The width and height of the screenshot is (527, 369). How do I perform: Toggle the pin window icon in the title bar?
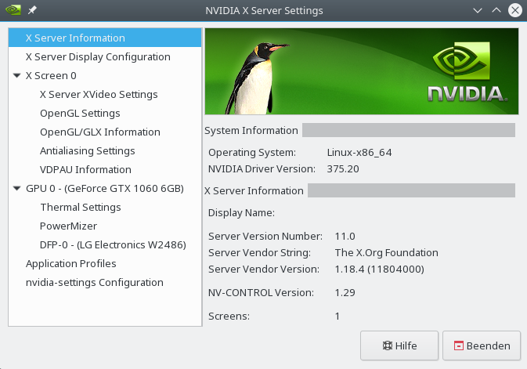click(32, 10)
